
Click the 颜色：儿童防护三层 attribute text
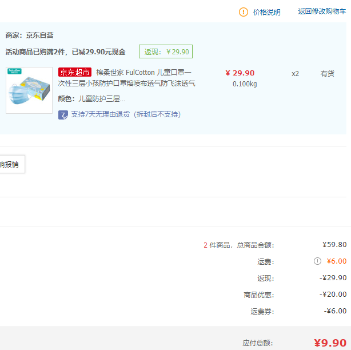91,99
